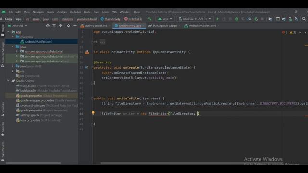Go to next highlighted error arrow
Image resolution: width=308 pixels, height=173 pixels.
click(305, 32)
